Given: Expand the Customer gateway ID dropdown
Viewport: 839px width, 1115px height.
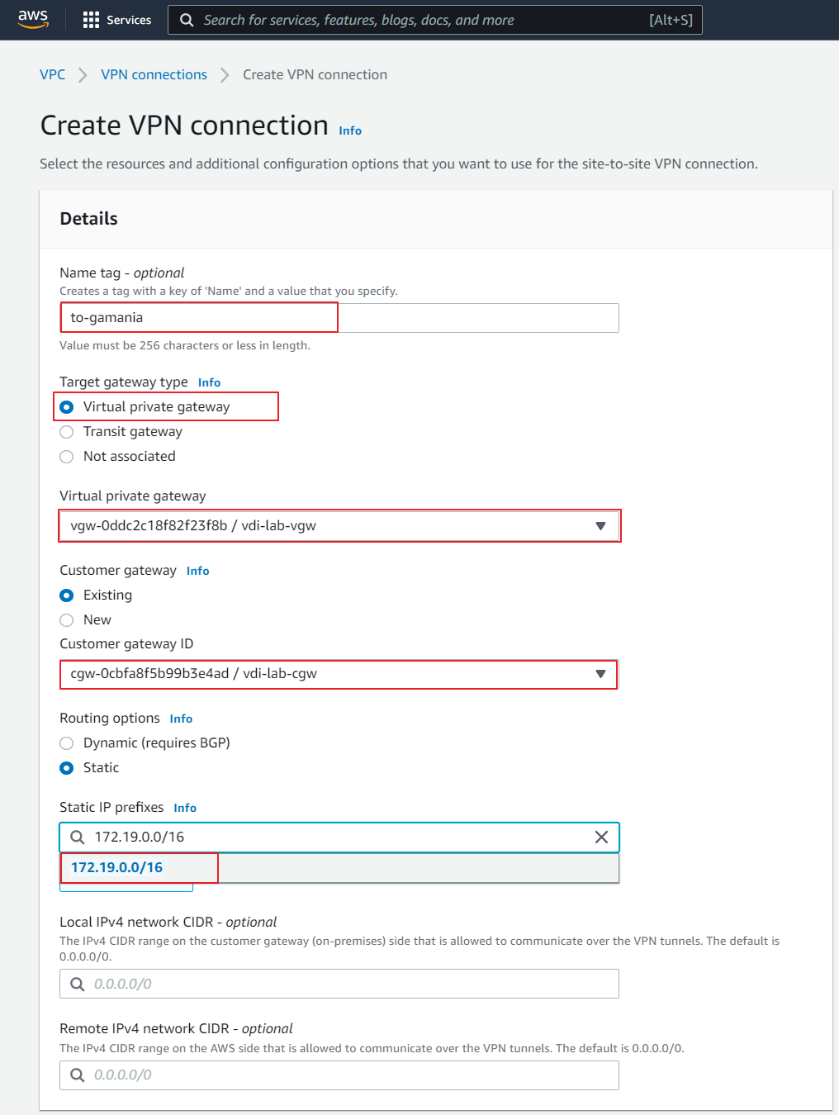Looking at the screenshot, I should (x=600, y=674).
